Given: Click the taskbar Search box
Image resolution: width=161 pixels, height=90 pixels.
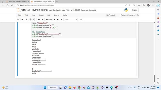Looking at the screenshot, I should point(53,87).
